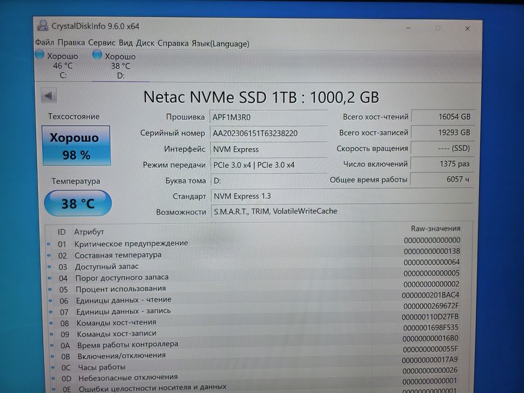Click total host reads value 16054 GB
The image size is (524, 393).
pos(443,117)
